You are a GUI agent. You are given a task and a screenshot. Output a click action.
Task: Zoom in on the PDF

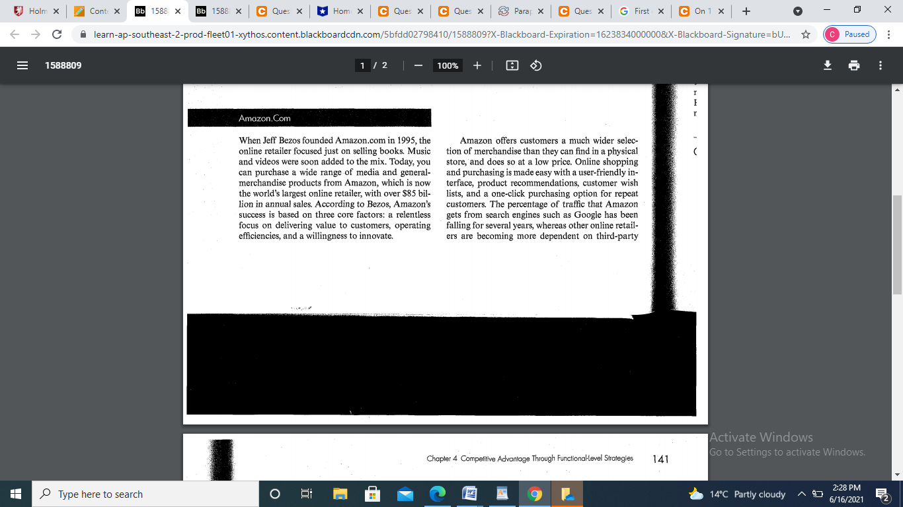(x=477, y=65)
